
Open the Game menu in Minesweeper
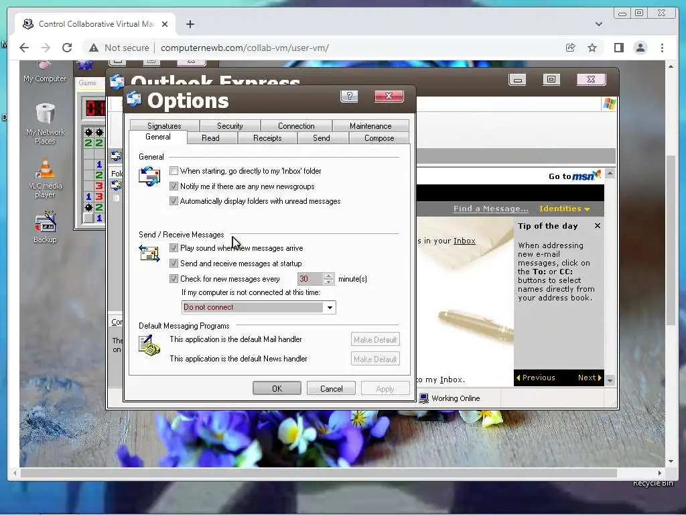point(88,82)
